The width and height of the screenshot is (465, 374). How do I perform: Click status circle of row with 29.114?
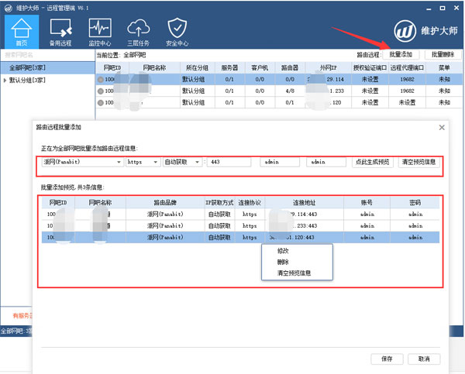[x=101, y=80]
